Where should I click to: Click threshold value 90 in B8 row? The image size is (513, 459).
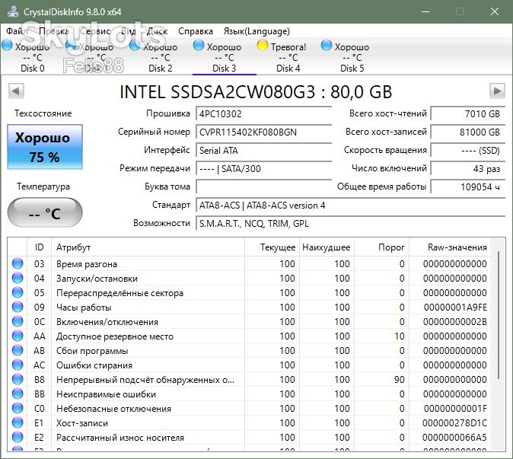point(399,380)
